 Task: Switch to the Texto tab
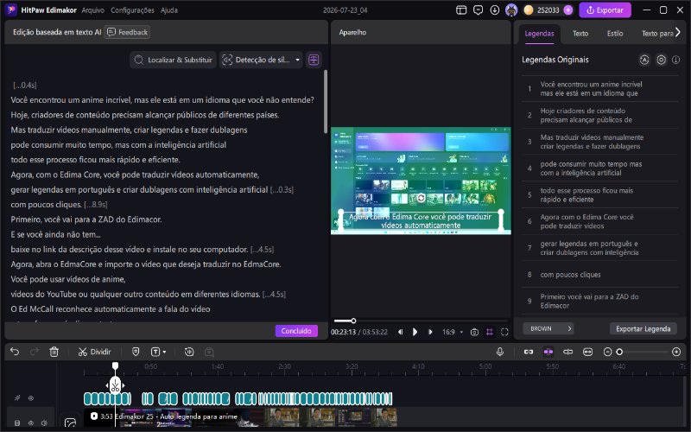[580, 34]
